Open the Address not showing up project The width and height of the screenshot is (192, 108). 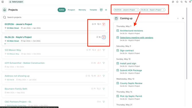17,76
